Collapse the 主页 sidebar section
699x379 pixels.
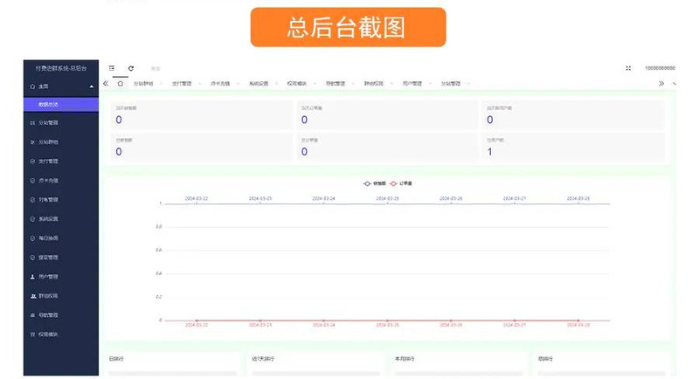(x=91, y=86)
